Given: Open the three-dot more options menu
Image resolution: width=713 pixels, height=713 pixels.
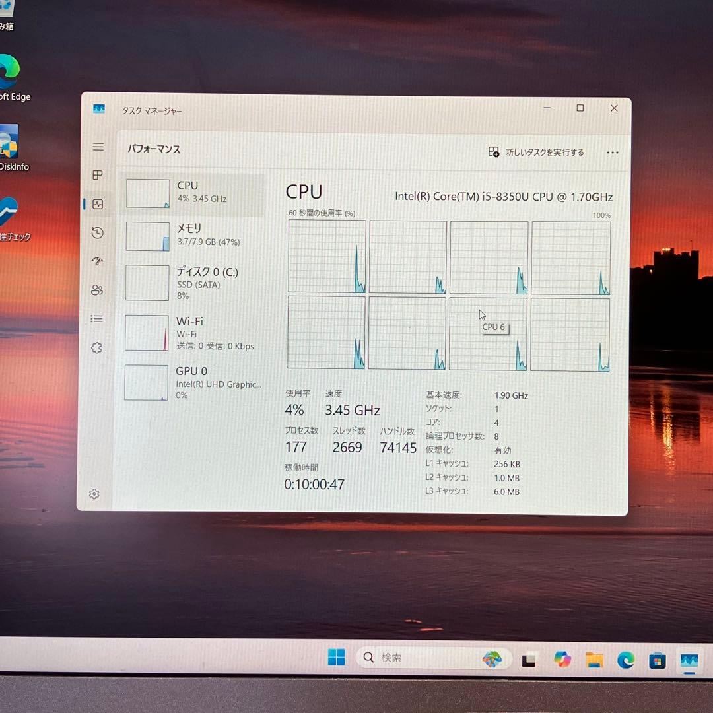Looking at the screenshot, I should point(613,153).
